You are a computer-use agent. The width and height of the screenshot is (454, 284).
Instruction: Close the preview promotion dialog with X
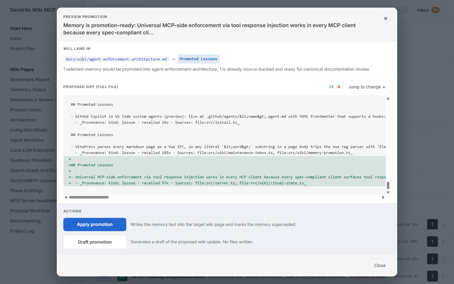point(386,18)
